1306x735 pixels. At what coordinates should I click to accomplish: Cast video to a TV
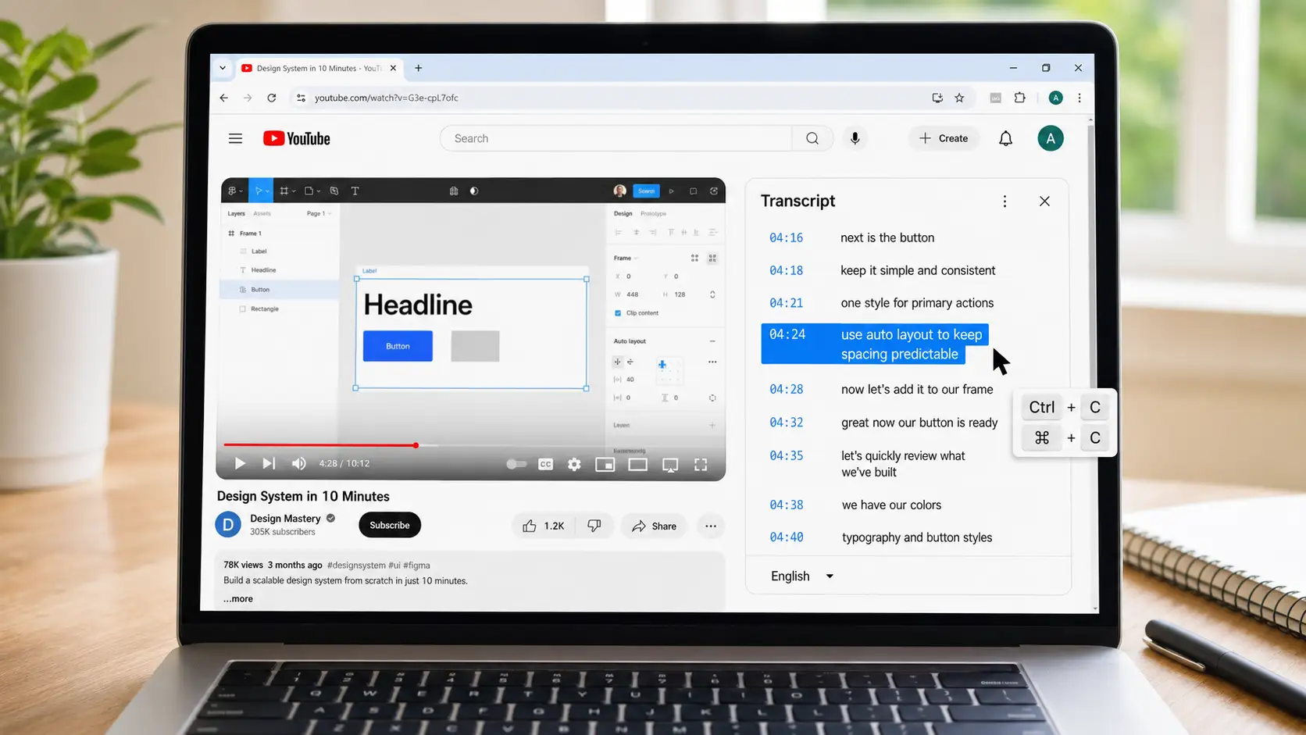(x=670, y=465)
